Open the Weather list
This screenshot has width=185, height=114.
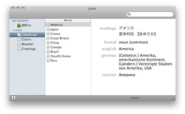(27, 44)
